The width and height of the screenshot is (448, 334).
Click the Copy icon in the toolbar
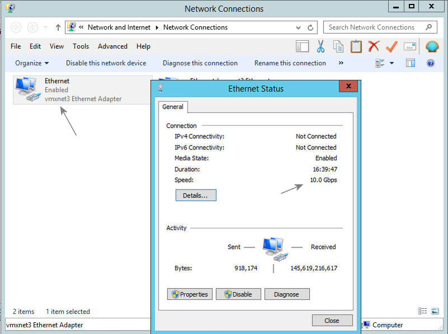(x=338, y=46)
